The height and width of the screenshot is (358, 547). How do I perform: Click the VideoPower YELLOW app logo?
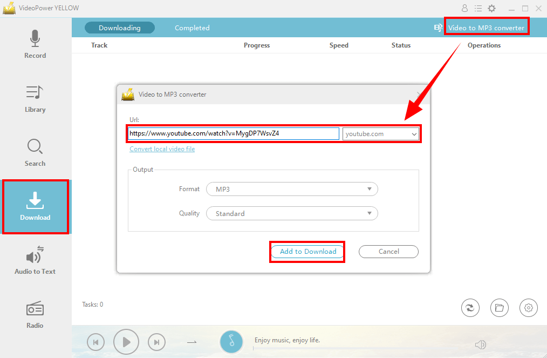tap(9, 8)
